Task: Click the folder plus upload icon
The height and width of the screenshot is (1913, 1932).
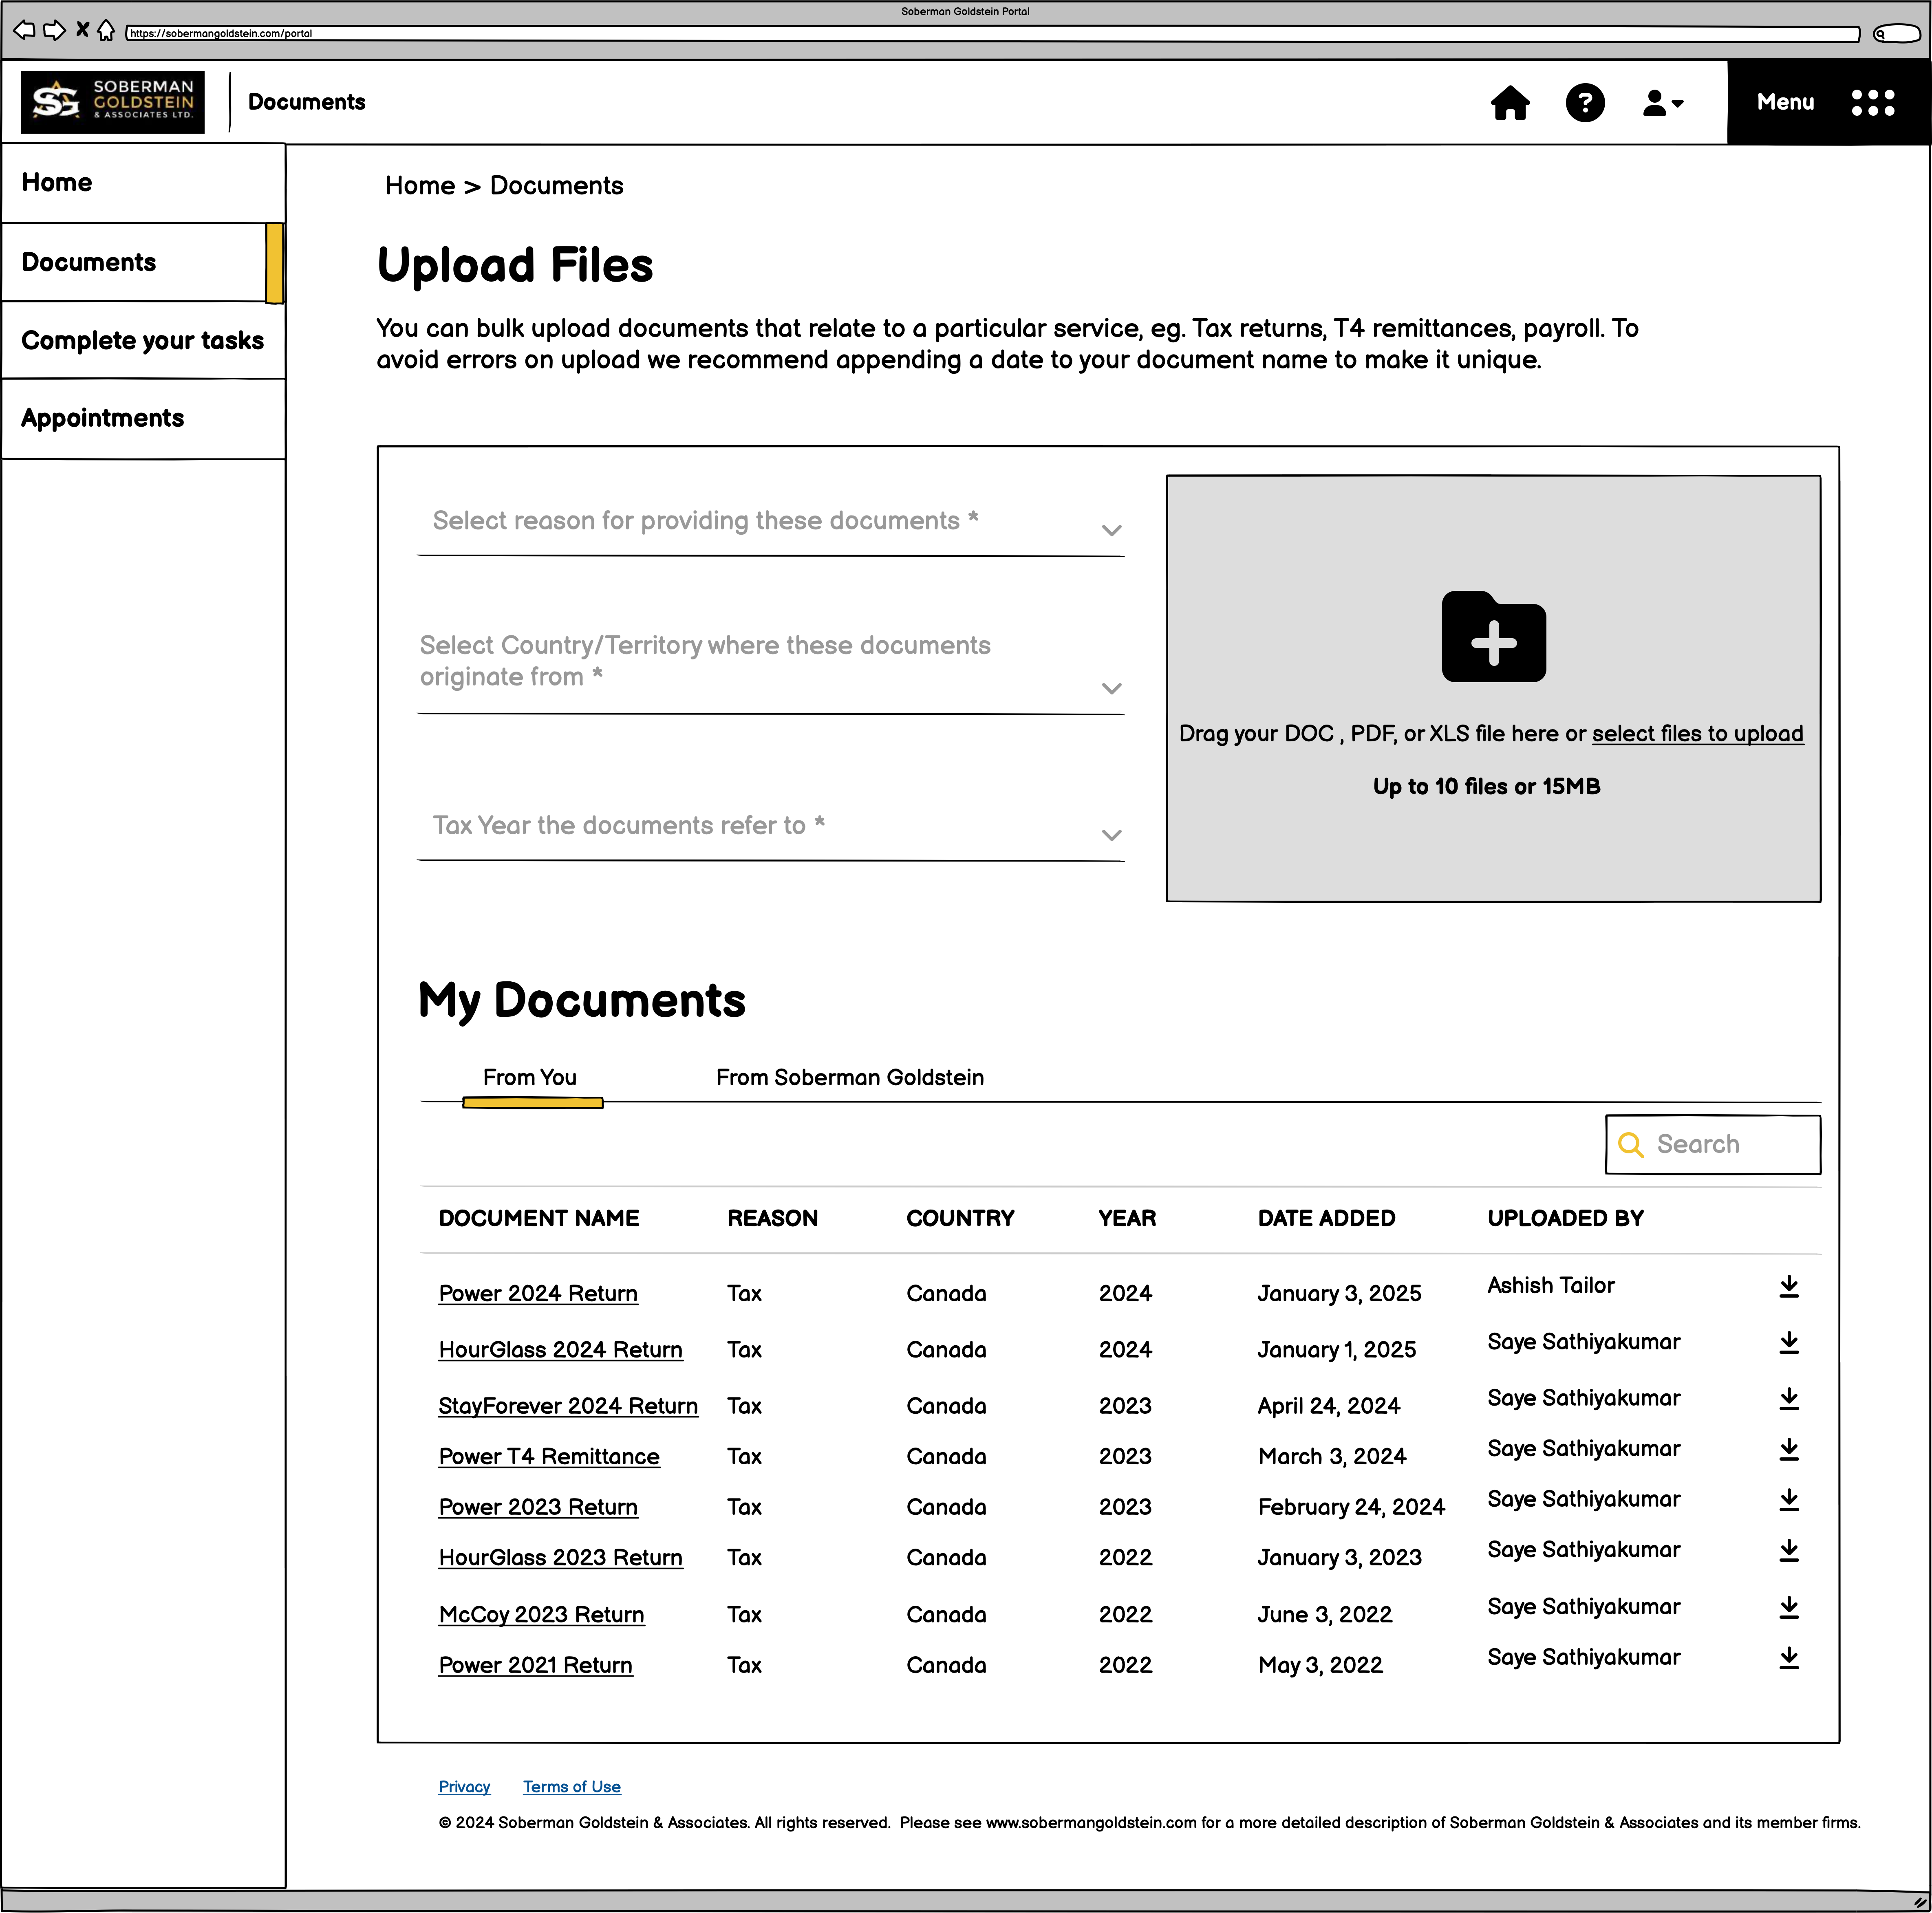Action: pyautogui.click(x=1494, y=637)
